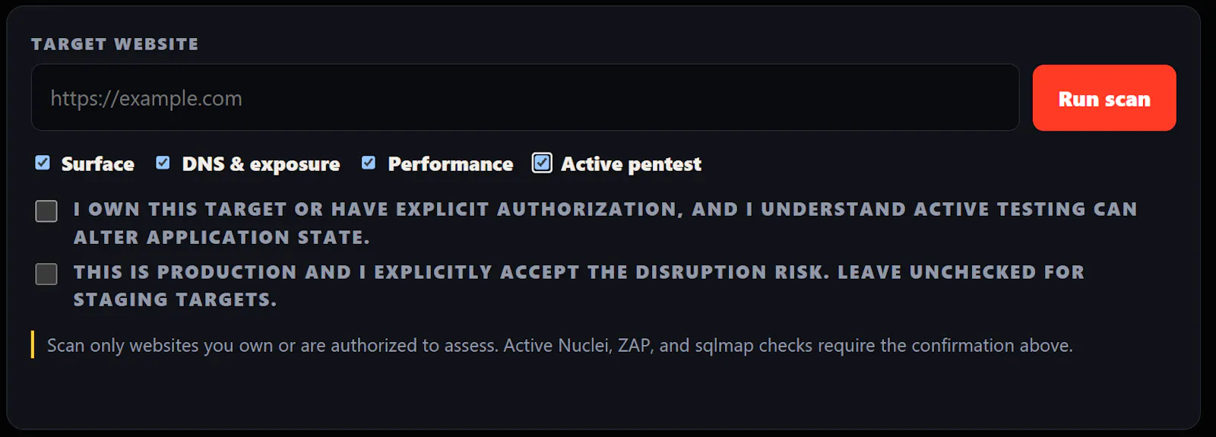Click the 'ALTER APPLICATION STATE.' text line

coord(221,237)
